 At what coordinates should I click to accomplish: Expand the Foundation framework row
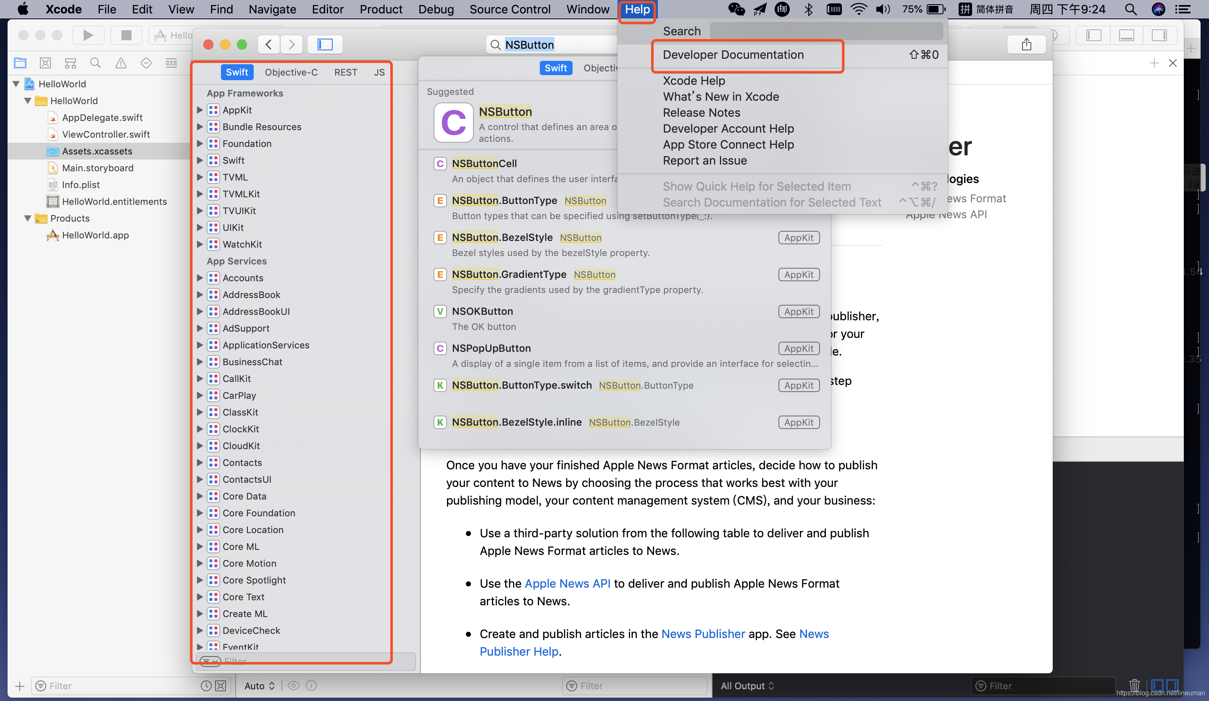click(200, 144)
